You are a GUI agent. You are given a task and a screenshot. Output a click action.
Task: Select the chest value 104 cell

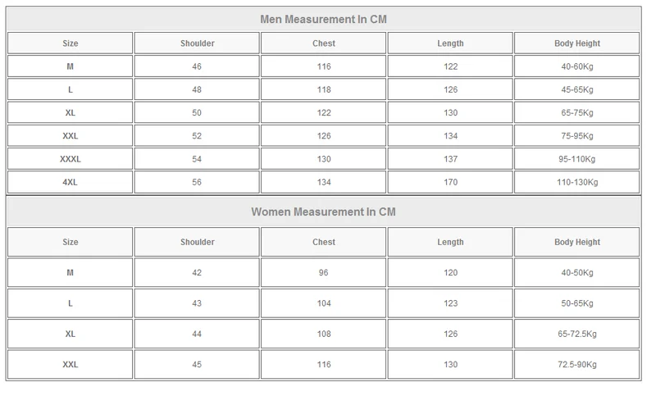coord(324,303)
